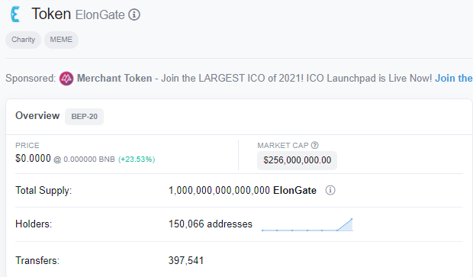The image size is (473, 277).
Task: Click the BEP-20 badge
Action: click(x=84, y=117)
